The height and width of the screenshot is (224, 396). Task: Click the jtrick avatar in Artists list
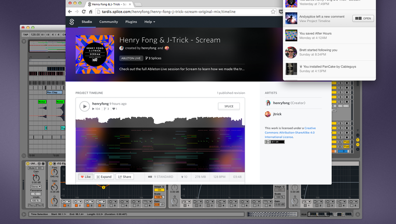coord(268,114)
